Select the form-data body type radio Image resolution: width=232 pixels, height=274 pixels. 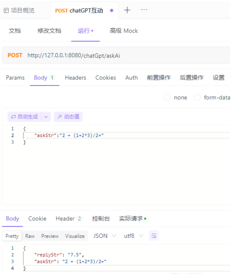(197, 97)
